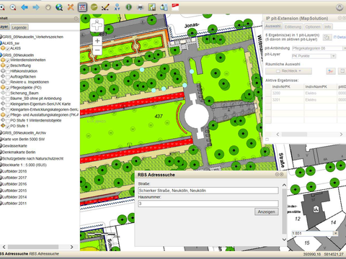
Task: Click the map pan direction control
Action: (97, 24)
